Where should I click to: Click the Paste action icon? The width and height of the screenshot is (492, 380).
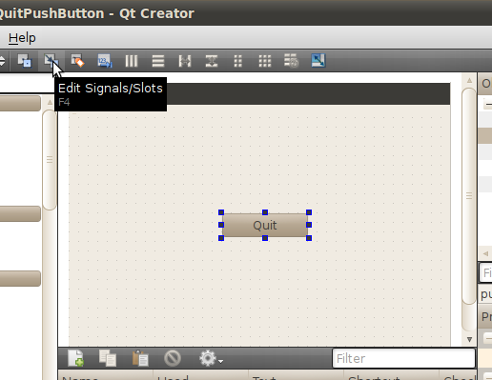tap(140, 358)
